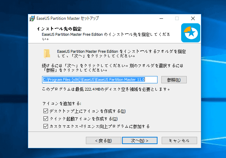Click the インストール先の指定 heading
The image size is (226, 158).
pyautogui.click(x=59, y=29)
